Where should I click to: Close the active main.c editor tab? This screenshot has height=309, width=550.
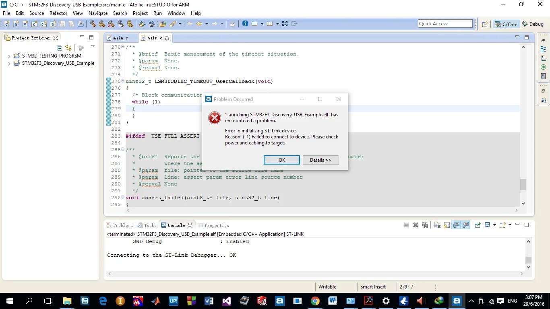tap(167, 38)
